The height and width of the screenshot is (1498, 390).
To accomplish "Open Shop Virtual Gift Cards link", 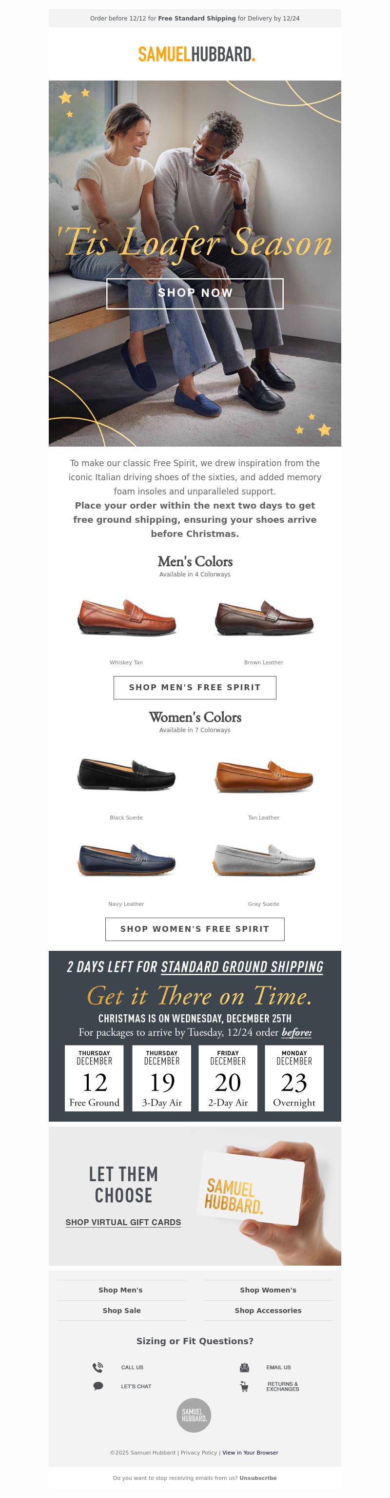I will coord(123,1222).
